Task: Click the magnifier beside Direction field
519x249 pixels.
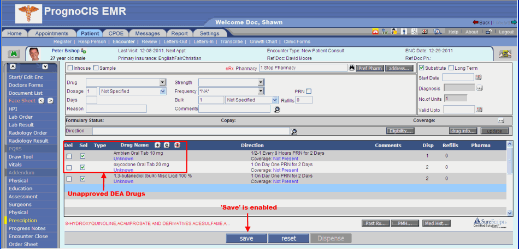Action: [x=293, y=131]
